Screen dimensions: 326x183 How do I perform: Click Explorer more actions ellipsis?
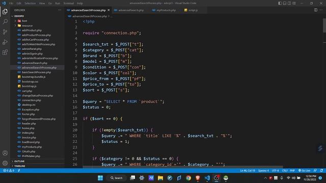[x=60, y=10]
